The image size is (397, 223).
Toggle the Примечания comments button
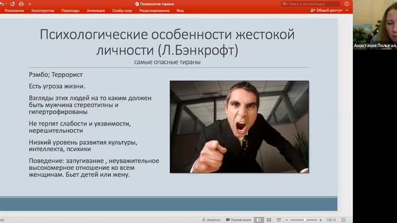238,220
